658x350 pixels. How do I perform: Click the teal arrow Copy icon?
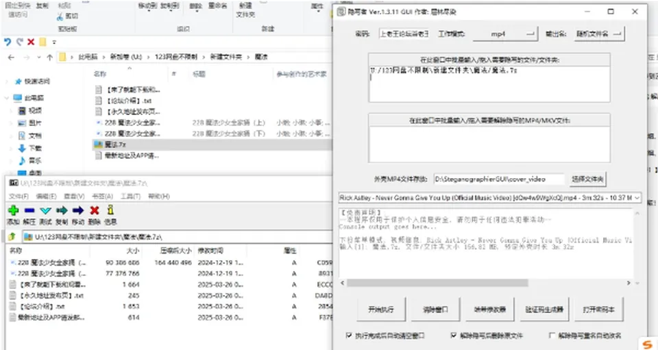click(x=62, y=210)
